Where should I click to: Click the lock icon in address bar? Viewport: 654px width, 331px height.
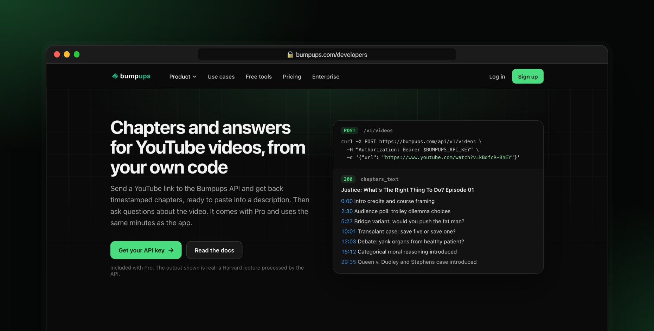(290, 55)
